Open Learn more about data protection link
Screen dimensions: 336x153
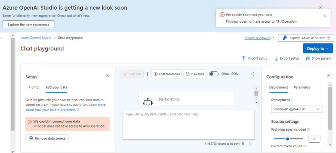click(x=65, y=107)
